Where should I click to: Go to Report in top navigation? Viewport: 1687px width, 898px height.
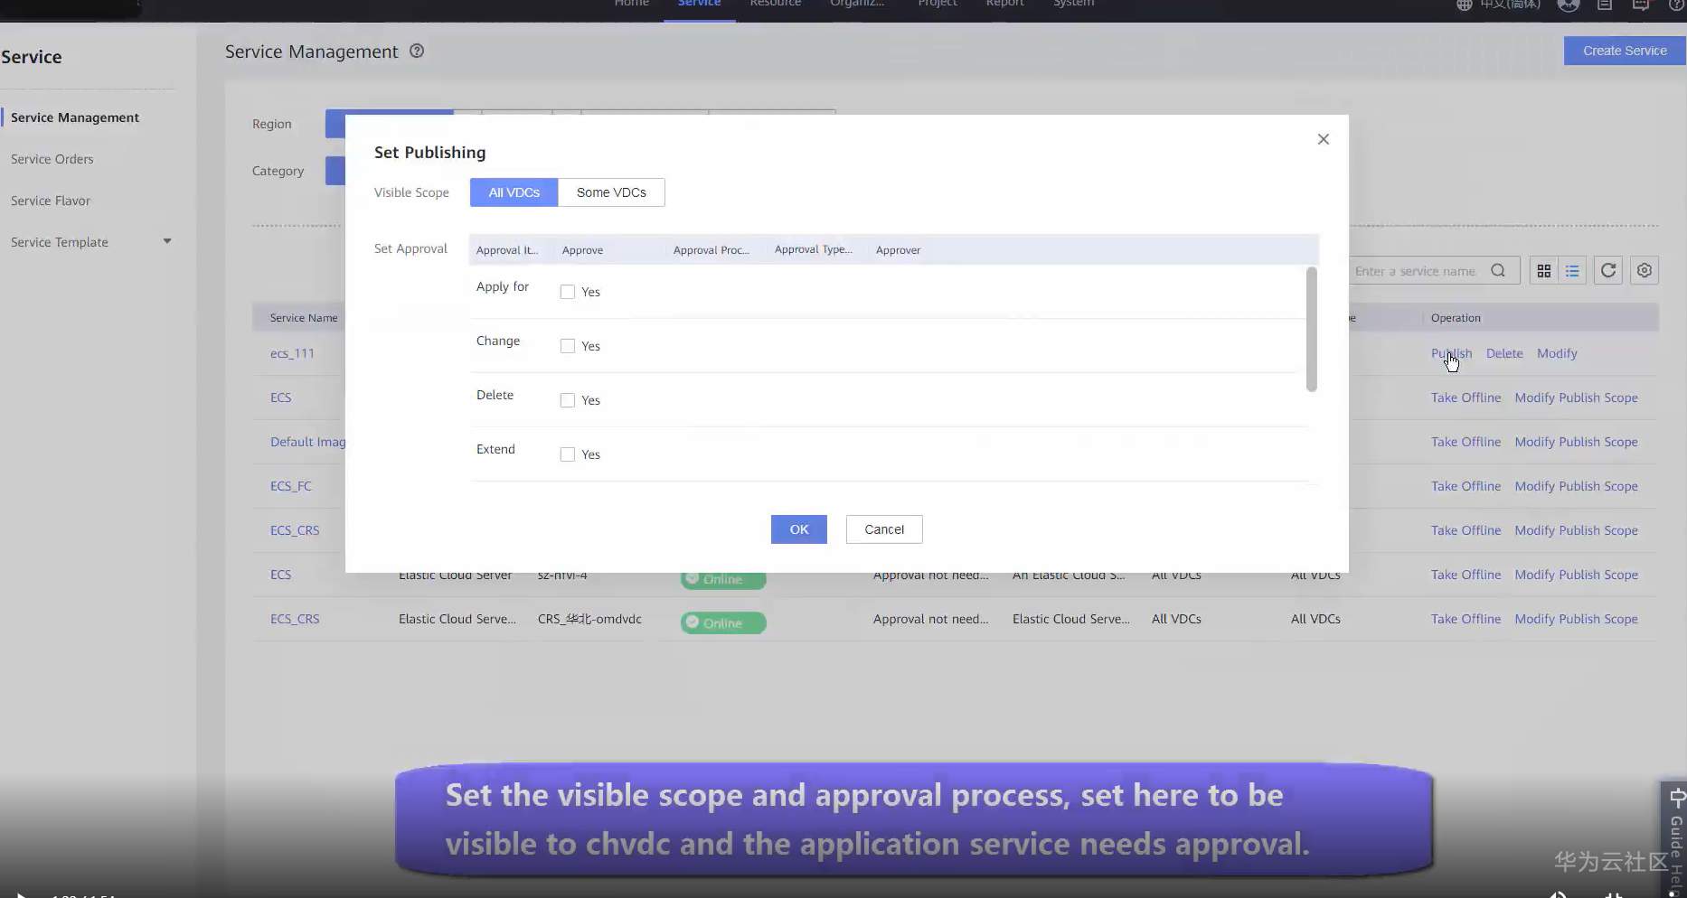point(1005,4)
